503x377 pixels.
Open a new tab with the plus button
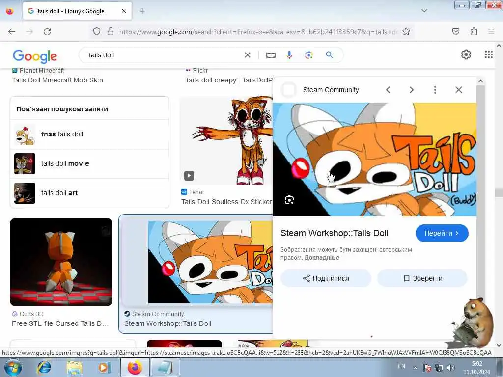(x=142, y=11)
